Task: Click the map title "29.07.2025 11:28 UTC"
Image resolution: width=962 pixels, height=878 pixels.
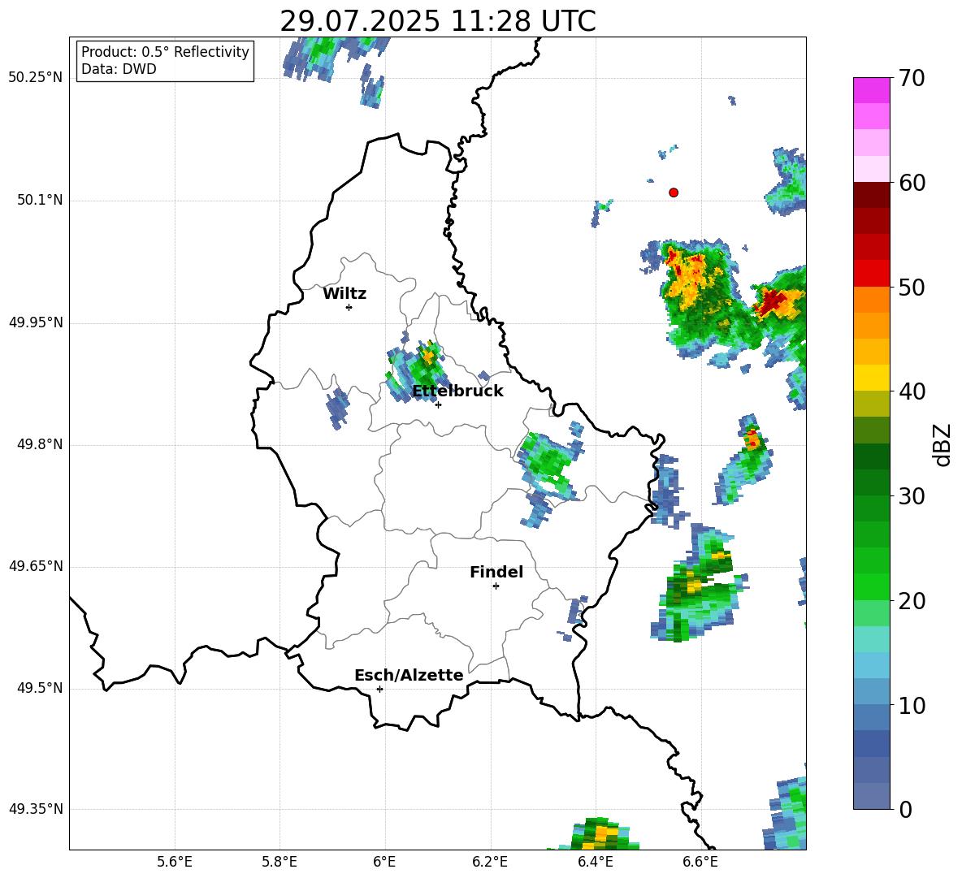Action: [x=437, y=21]
